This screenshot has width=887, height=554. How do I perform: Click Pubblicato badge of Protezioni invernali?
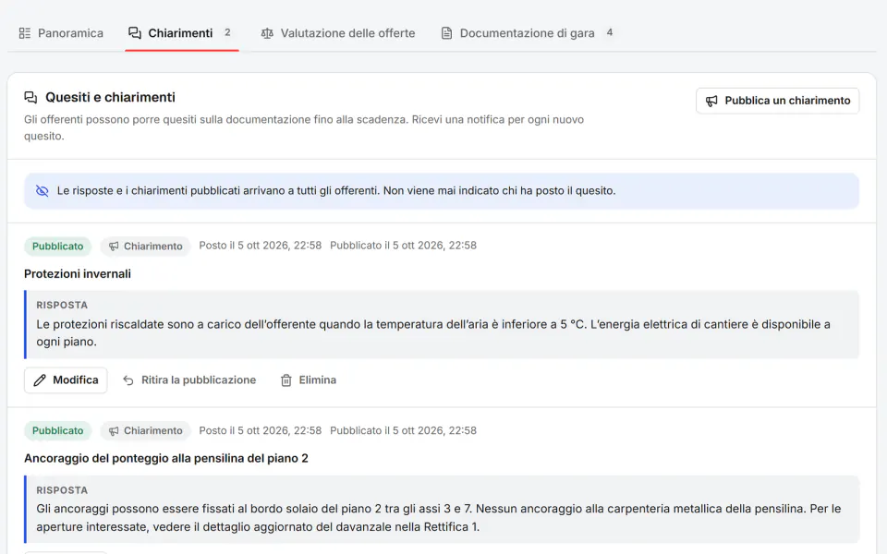(57, 247)
